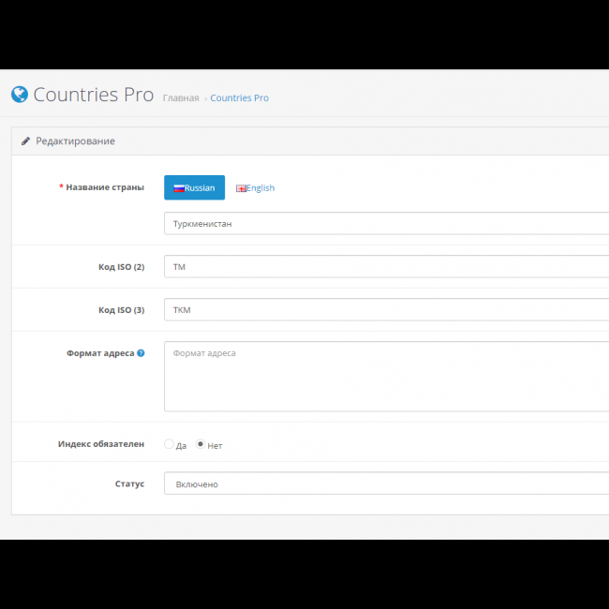The image size is (609, 609).
Task: Click the Редактирование panel heading
Action: [x=75, y=141]
